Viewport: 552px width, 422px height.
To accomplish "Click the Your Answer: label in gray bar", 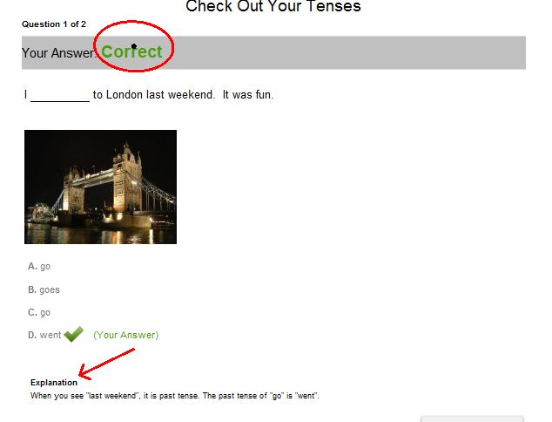I will click(59, 53).
